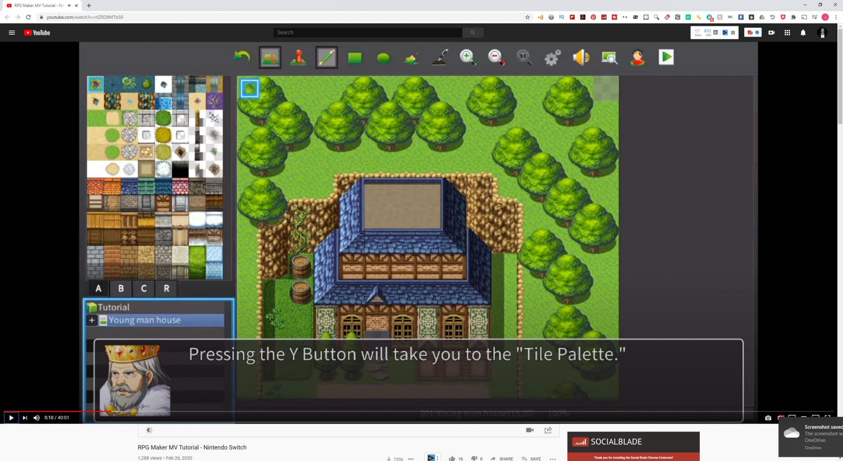Toggle the brightness sun icon below the player
Image resolution: width=843 pixels, height=461 pixels.
(x=149, y=430)
